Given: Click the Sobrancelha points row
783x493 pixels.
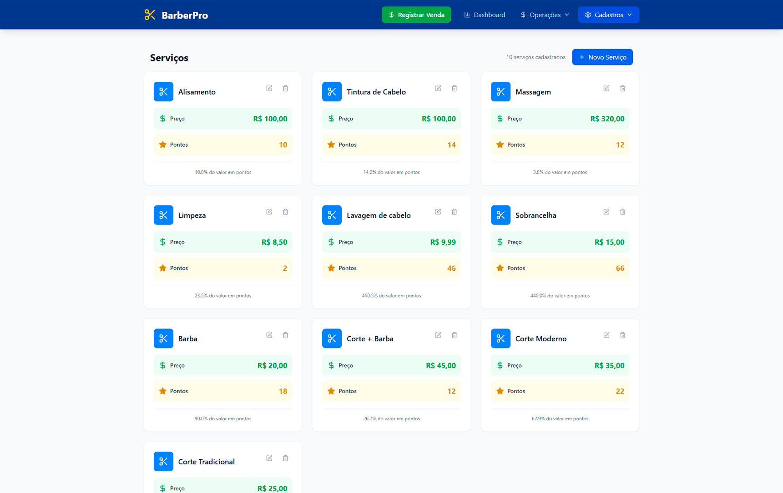Looking at the screenshot, I should pos(560,268).
